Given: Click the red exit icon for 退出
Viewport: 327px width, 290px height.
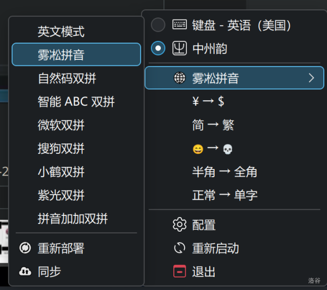Looking at the screenshot, I should point(179,271).
